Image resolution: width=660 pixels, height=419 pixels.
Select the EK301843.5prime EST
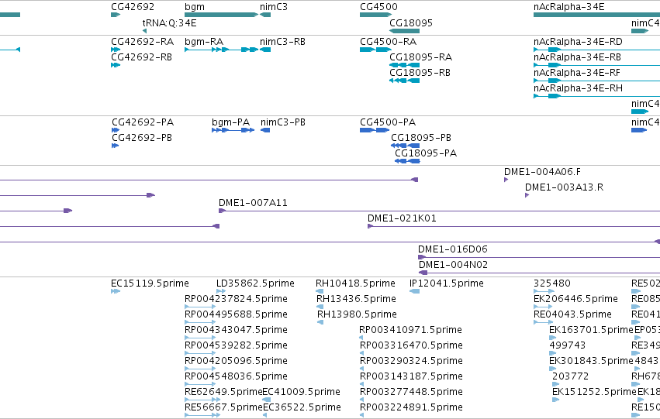(552, 369)
